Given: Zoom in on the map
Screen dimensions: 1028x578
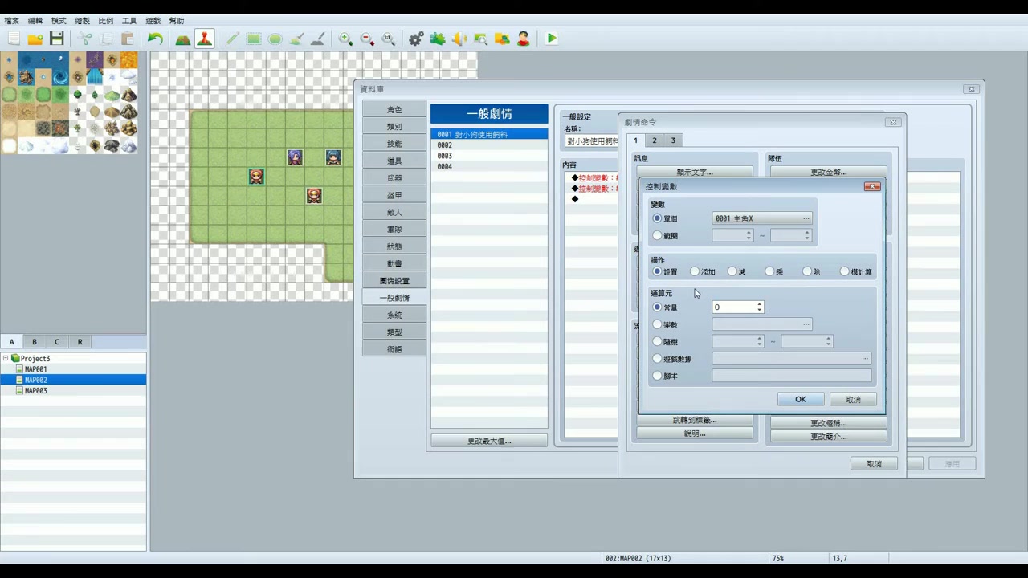Looking at the screenshot, I should tap(345, 39).
